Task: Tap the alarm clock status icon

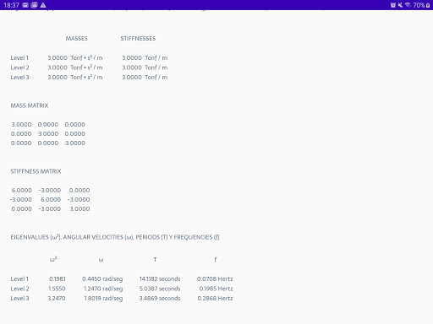Action: [x=393, y=5]
